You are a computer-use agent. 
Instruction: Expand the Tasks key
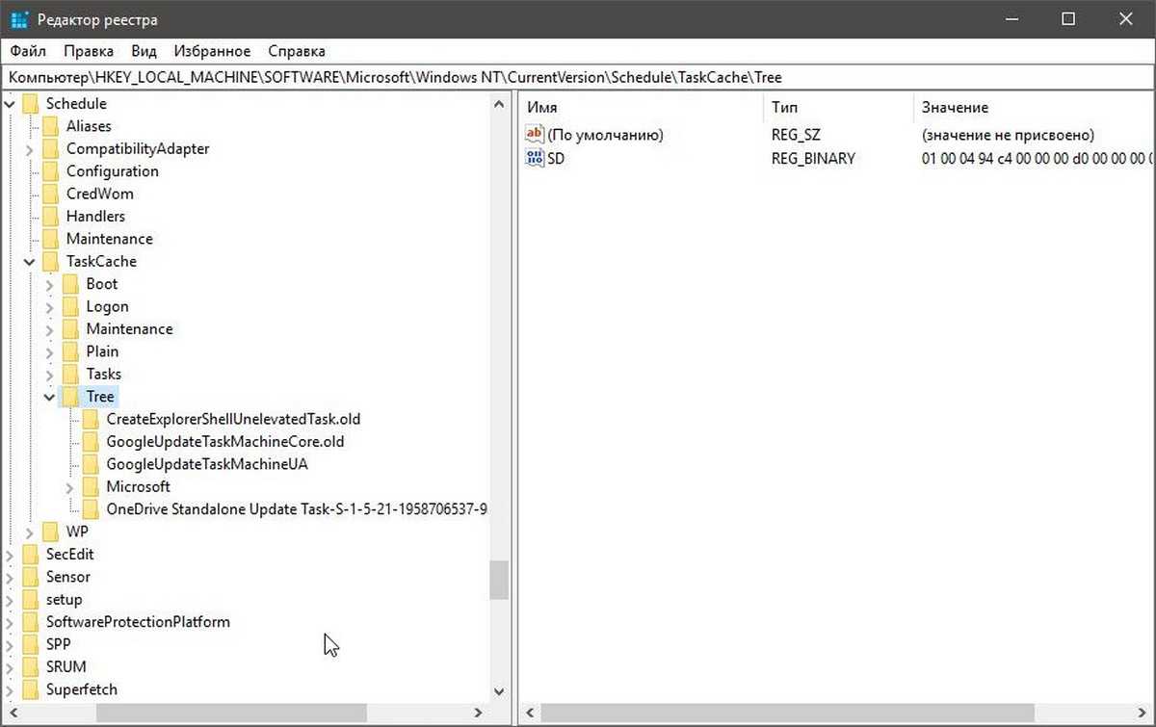point(50,375)
